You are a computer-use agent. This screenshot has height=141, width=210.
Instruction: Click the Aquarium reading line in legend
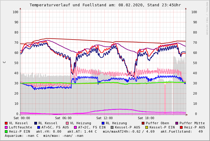click(x=44, y=136)
